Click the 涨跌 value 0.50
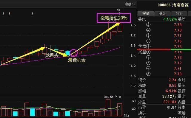 pyautogui.click(x=172, y=86)
